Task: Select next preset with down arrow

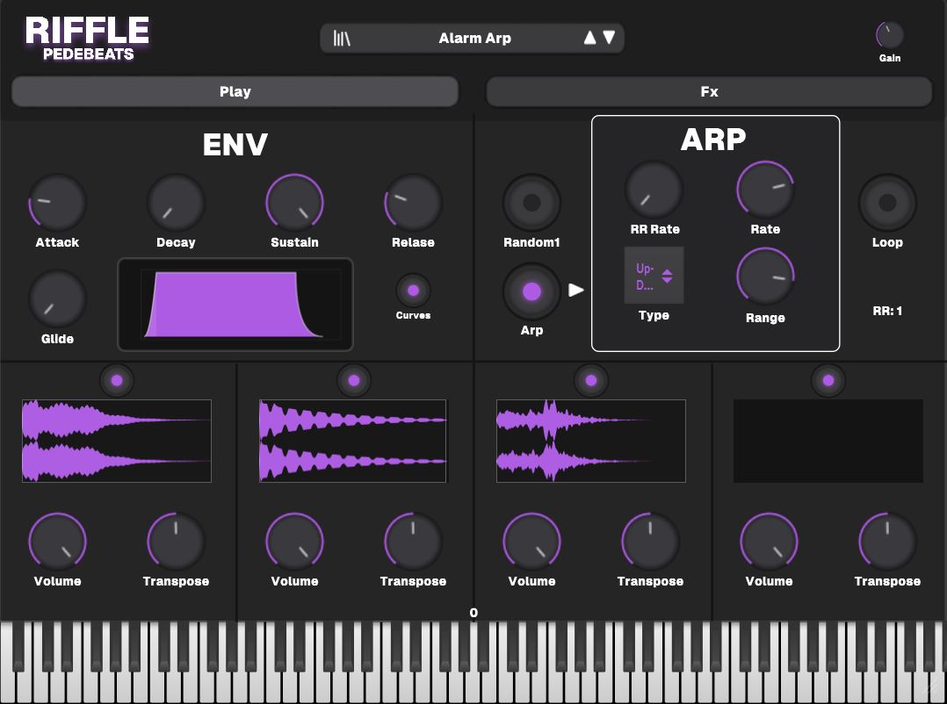Action: (x=609, y=38)
